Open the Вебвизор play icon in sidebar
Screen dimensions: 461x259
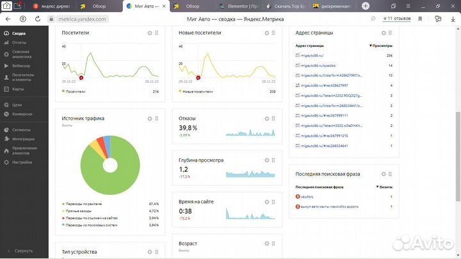pyautogui.click(x=6, y=65)
